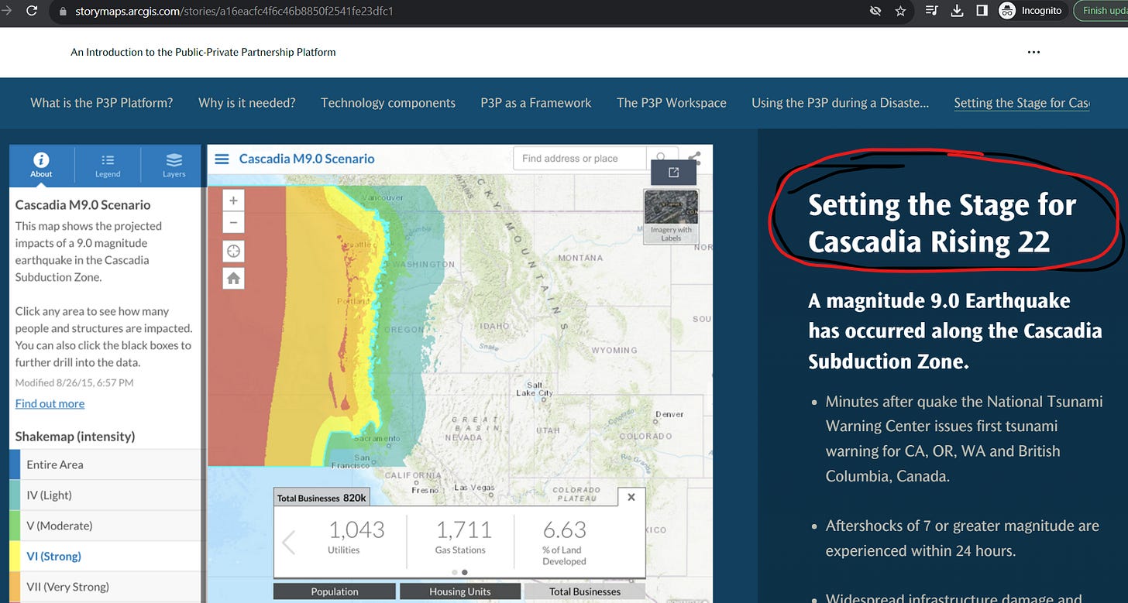
Task: Click the map home extent icon
Action: coord(233,279)
